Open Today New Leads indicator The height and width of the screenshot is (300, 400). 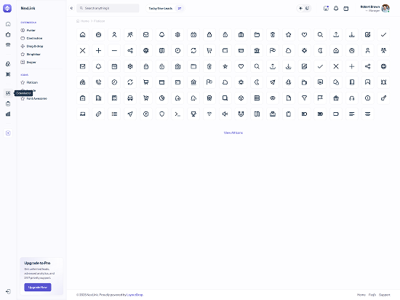coord(165,9)
